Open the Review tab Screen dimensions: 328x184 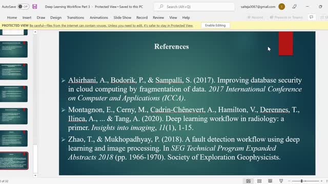158,17
